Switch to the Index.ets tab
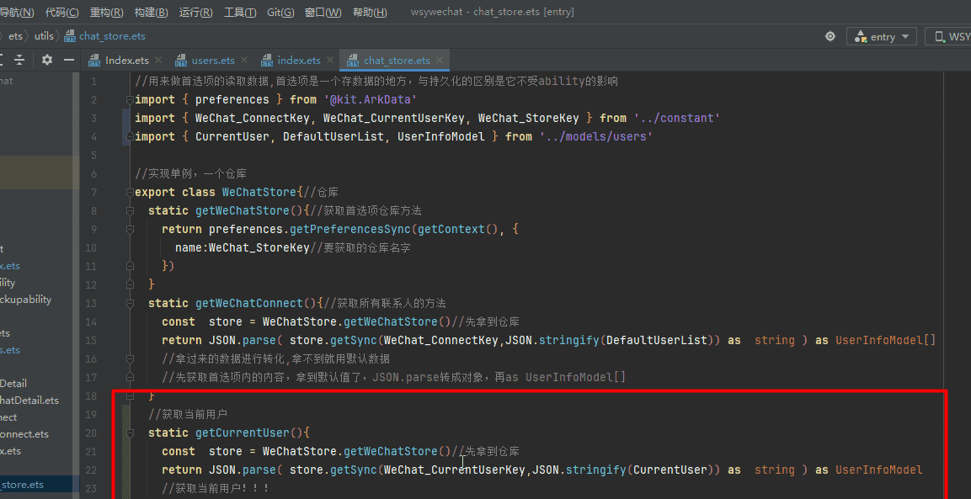The height and width of the screenshot is (499, 971). (126, 61)
